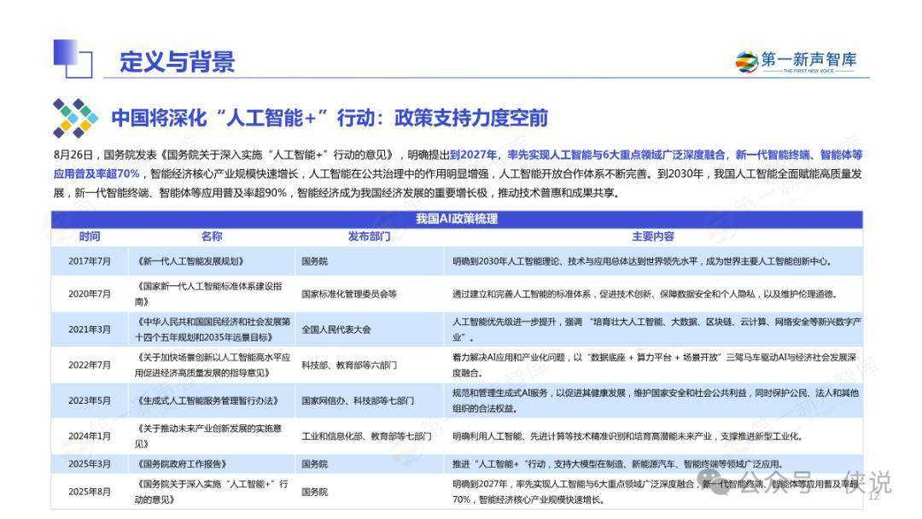Select the 名称 column header

212,236
